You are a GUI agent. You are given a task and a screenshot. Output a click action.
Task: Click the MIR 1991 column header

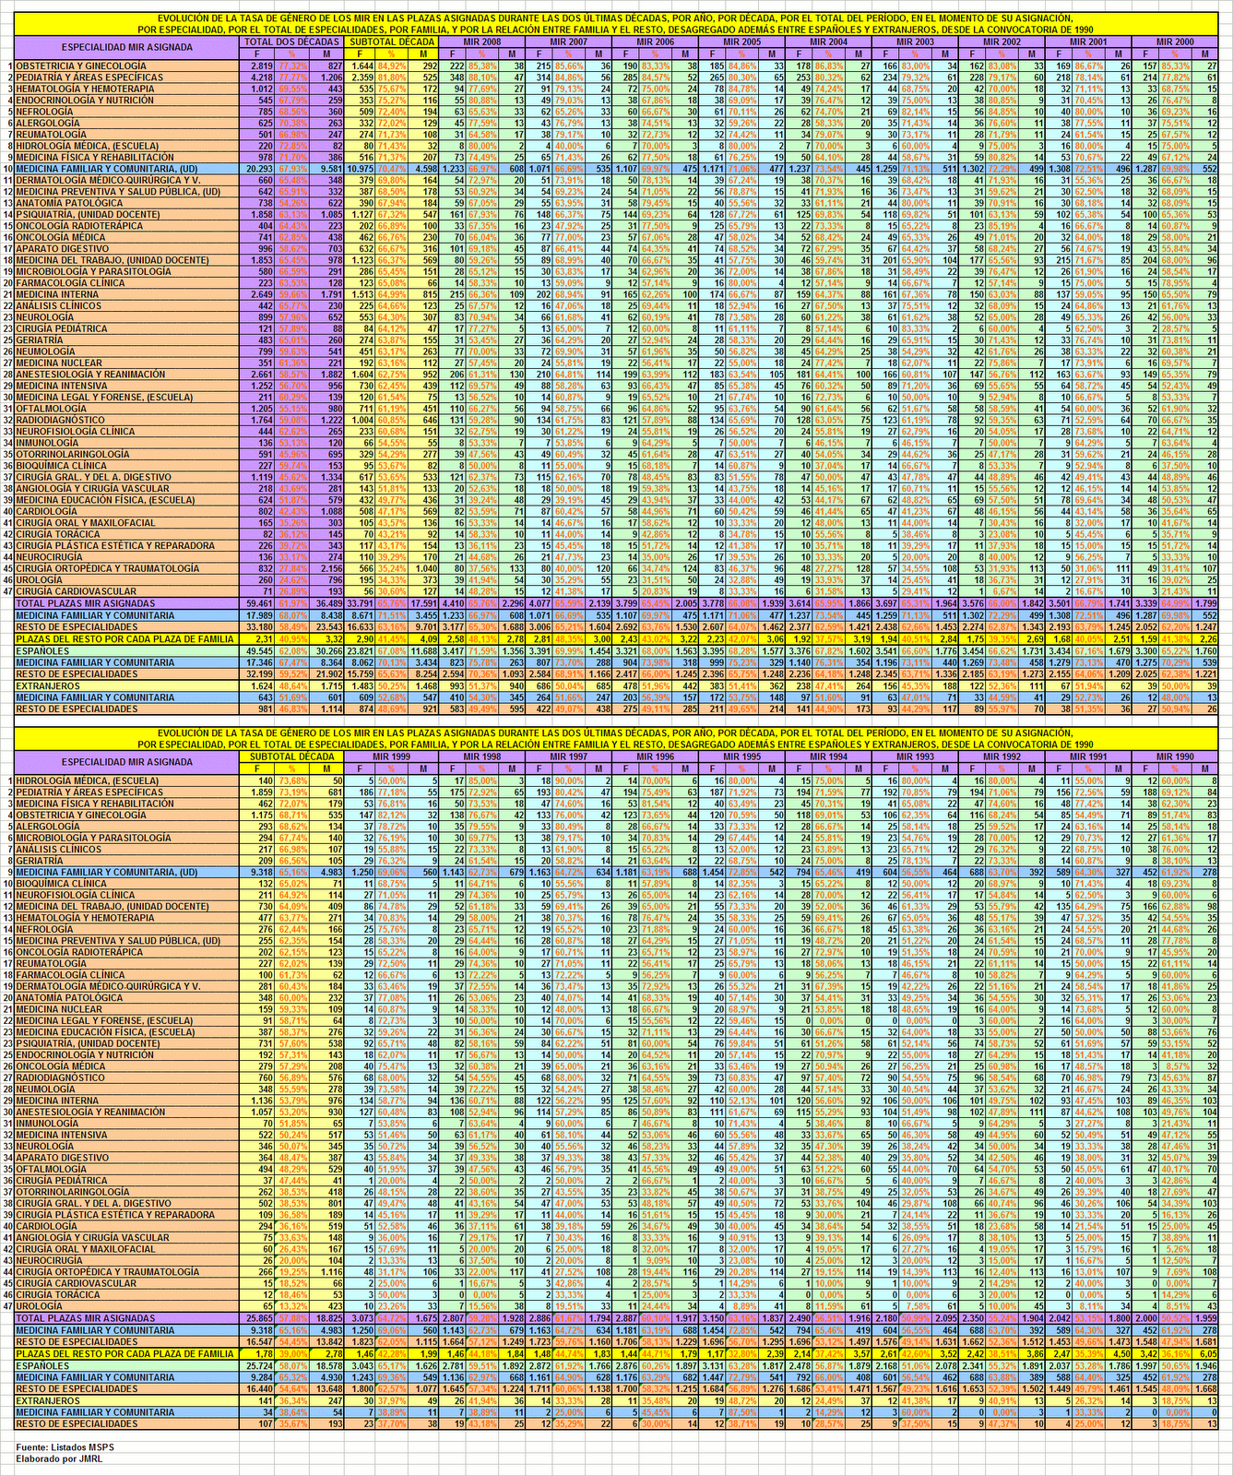(1090, 756)
